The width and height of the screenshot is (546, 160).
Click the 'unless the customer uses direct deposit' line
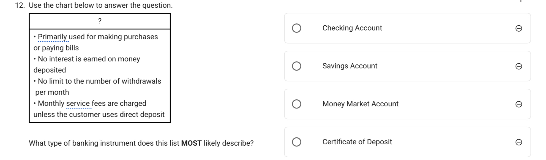(x=99, y=115)
